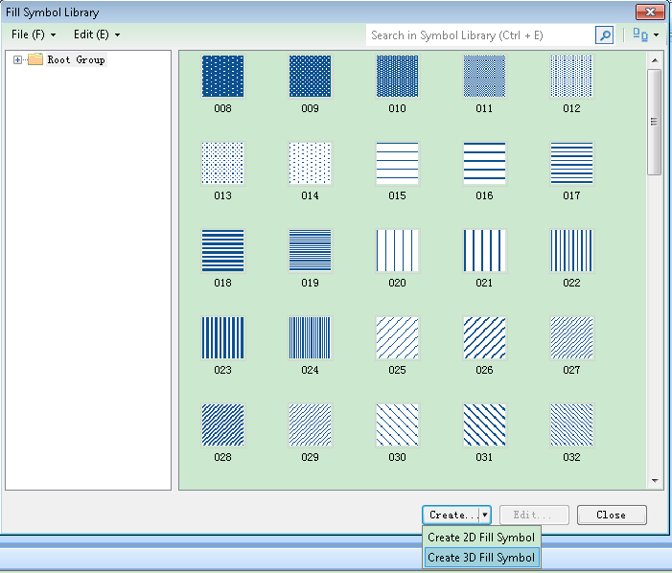
Task: Select fill symbol 008
Action: coord(222,76)
